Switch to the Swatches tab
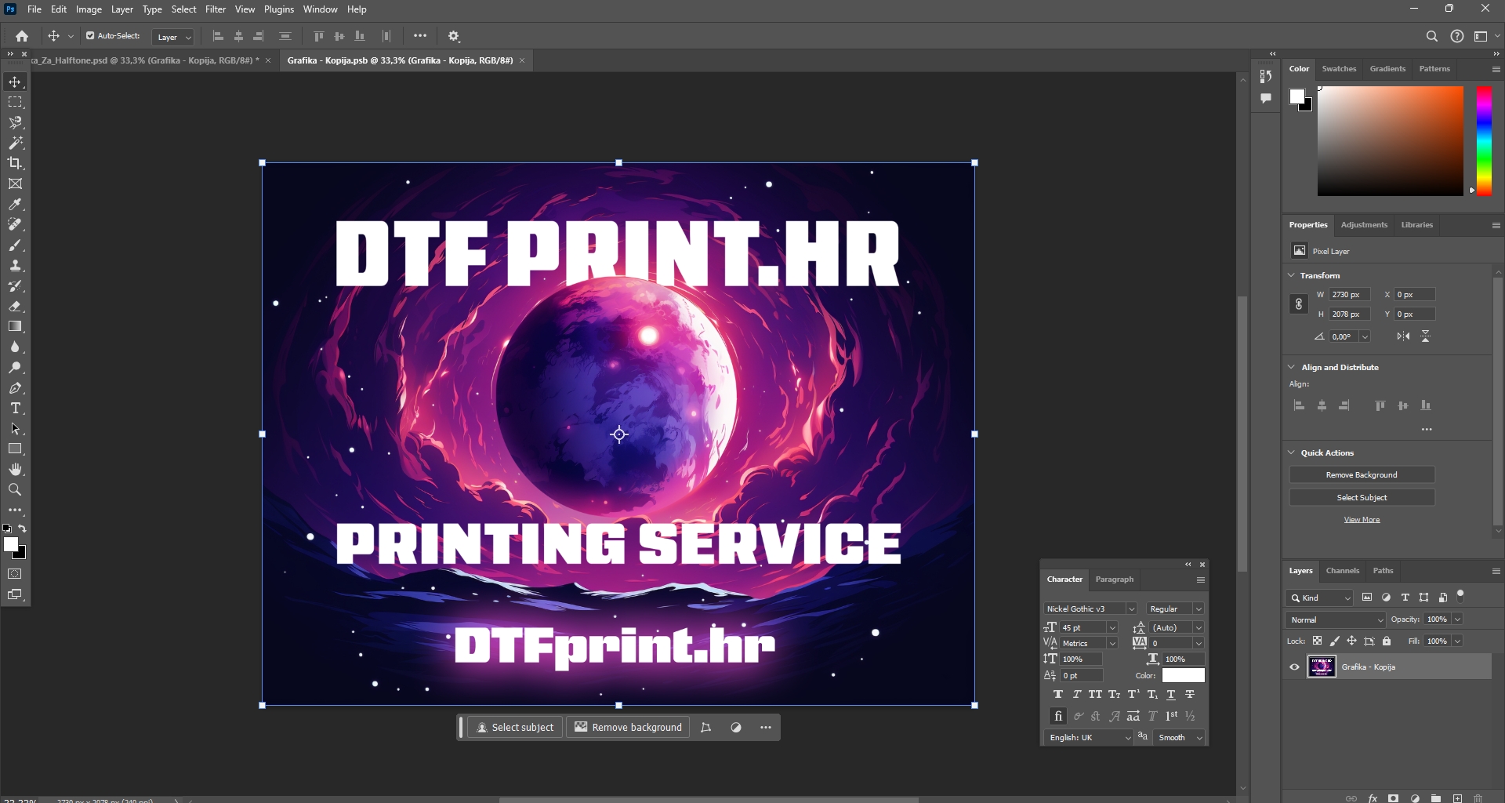The image size is (1505, 803). [x=1339, y=68]
